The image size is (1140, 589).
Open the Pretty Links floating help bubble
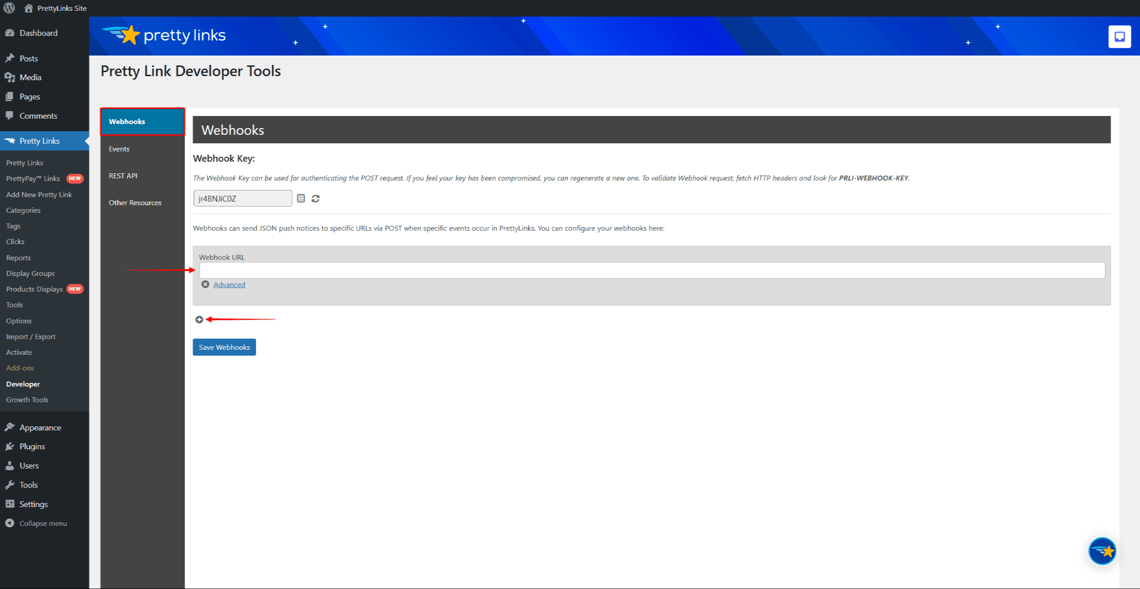(1102, 551)
